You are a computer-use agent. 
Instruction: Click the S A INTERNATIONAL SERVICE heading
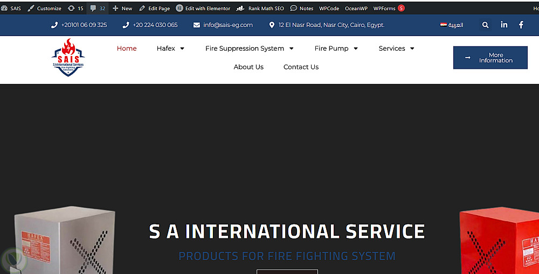287,231
